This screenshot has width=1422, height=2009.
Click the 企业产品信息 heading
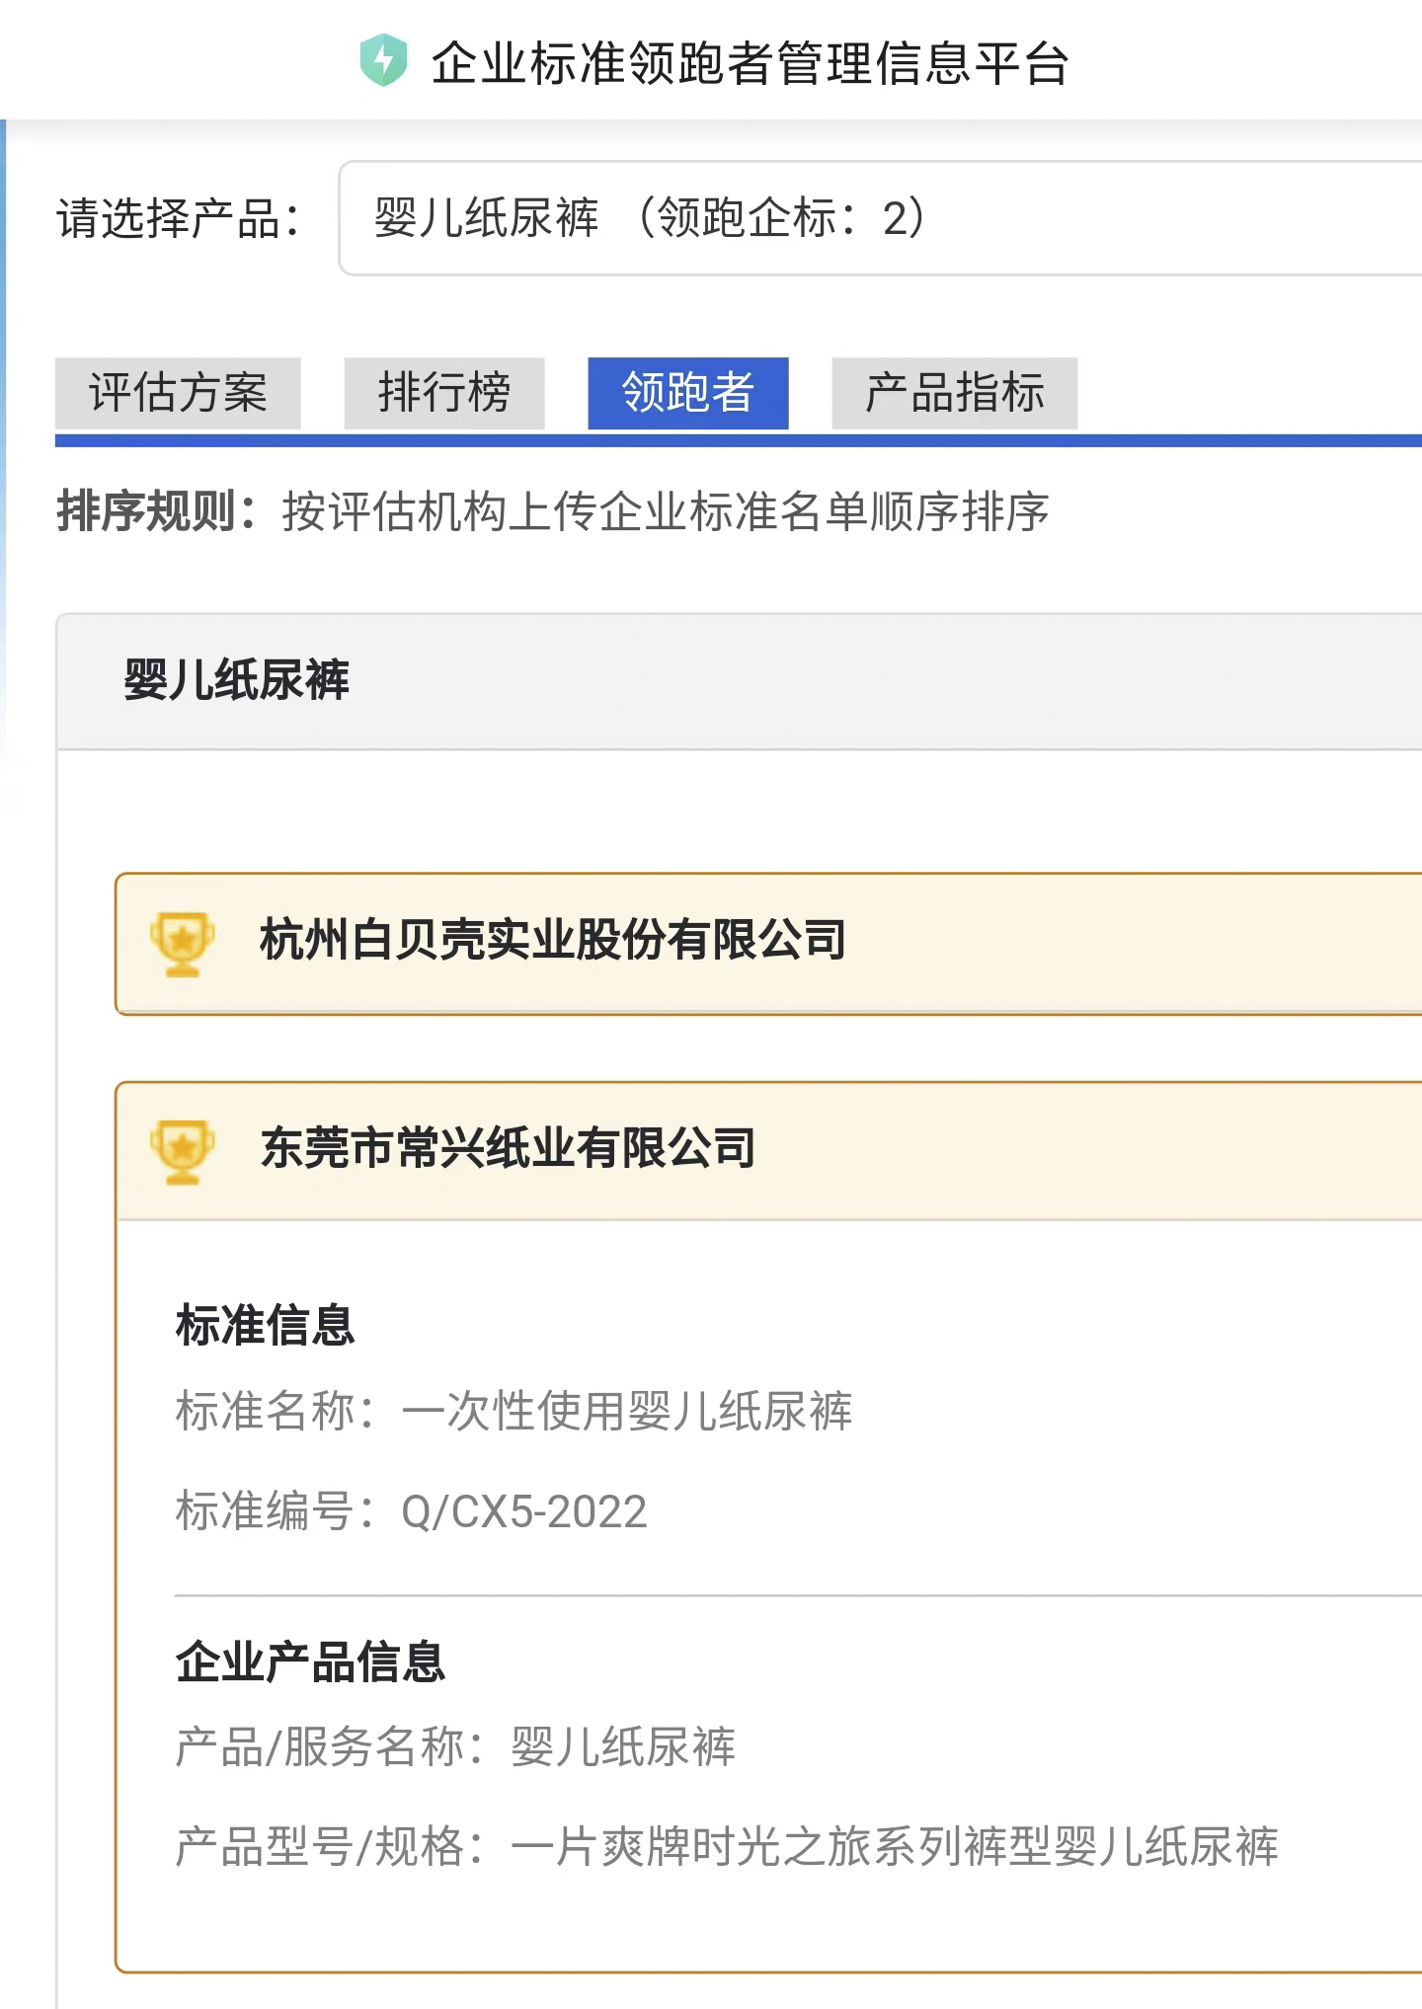click(x=310, y=1661)
